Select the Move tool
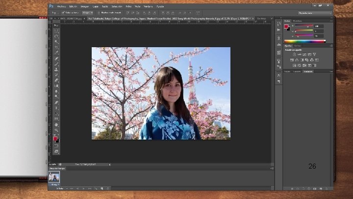Screen dimensions: 353x199 56,26
